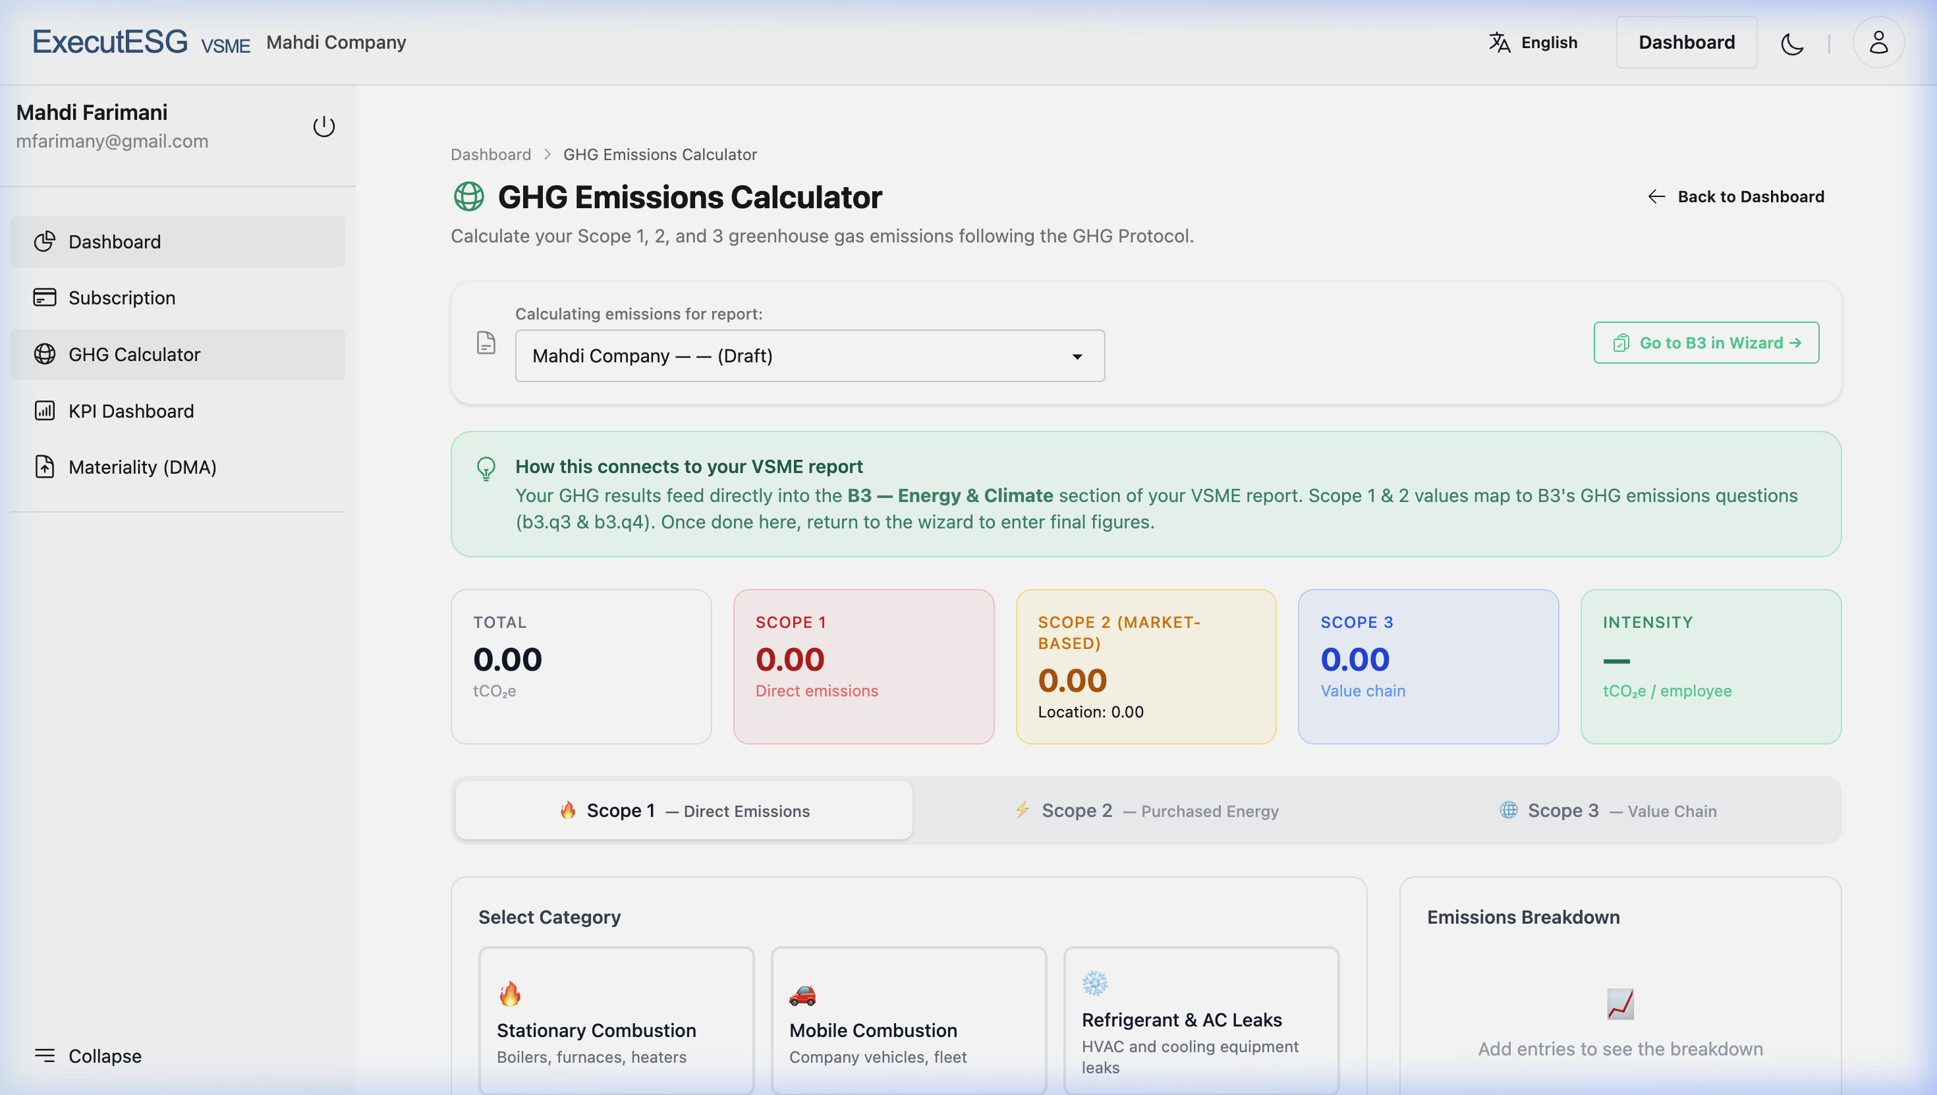1937x1095 pixels.
Task: Select the Stationary Combustion category card
Action: [615, 1020]
